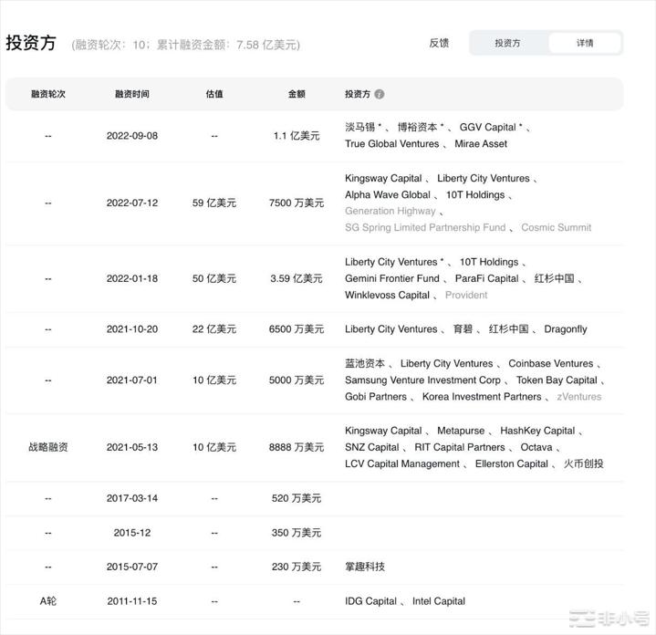
Task: Click the 融资轮次 column header
Action: (x=48, y=94)
